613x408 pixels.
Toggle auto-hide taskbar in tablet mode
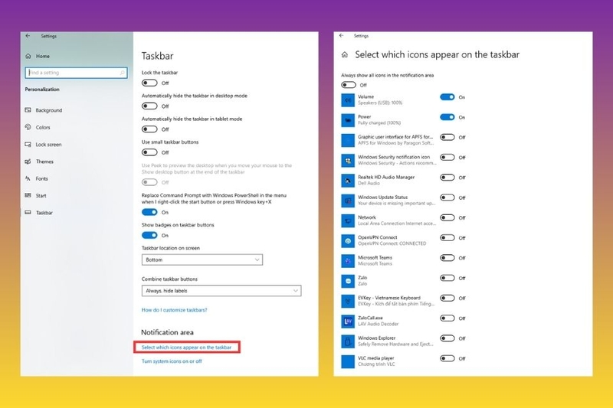pos(149,129)
